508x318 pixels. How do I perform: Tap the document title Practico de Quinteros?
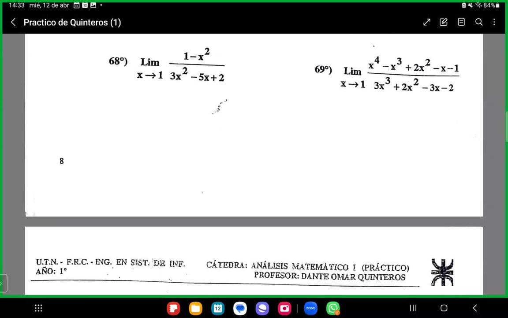coord(72,22)
